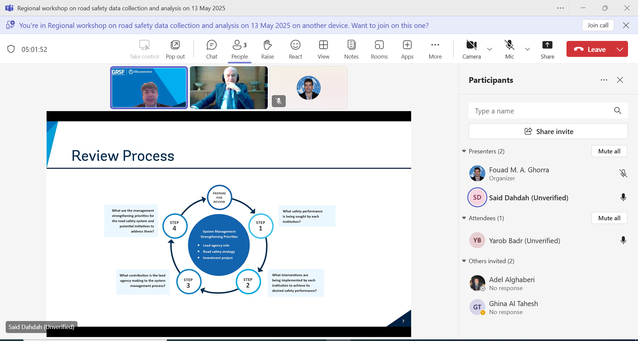Type a name search field
Viewport: 638px width, 341px height.
point(548,111)
